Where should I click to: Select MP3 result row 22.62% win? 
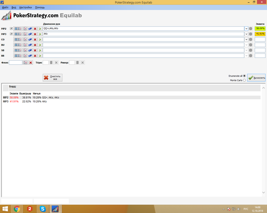tap(132, 102)
